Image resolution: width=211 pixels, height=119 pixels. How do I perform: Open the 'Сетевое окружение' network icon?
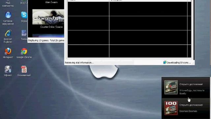coord(8,19)
